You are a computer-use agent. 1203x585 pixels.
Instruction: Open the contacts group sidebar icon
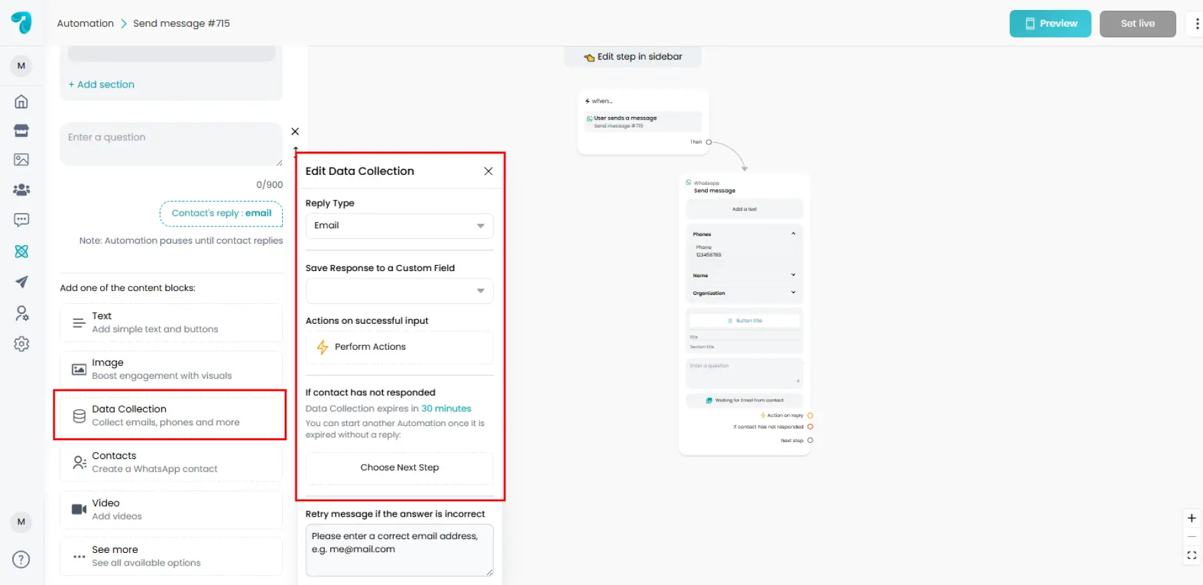pyautogui.click(x=21, y=190)
